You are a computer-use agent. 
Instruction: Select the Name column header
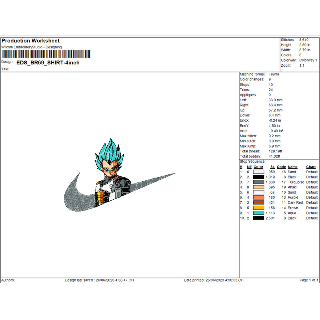(292, 167)
